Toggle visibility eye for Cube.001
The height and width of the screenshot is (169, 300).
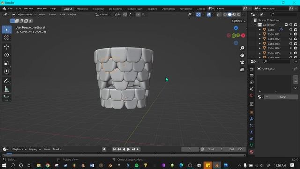(x=291, y=34)
